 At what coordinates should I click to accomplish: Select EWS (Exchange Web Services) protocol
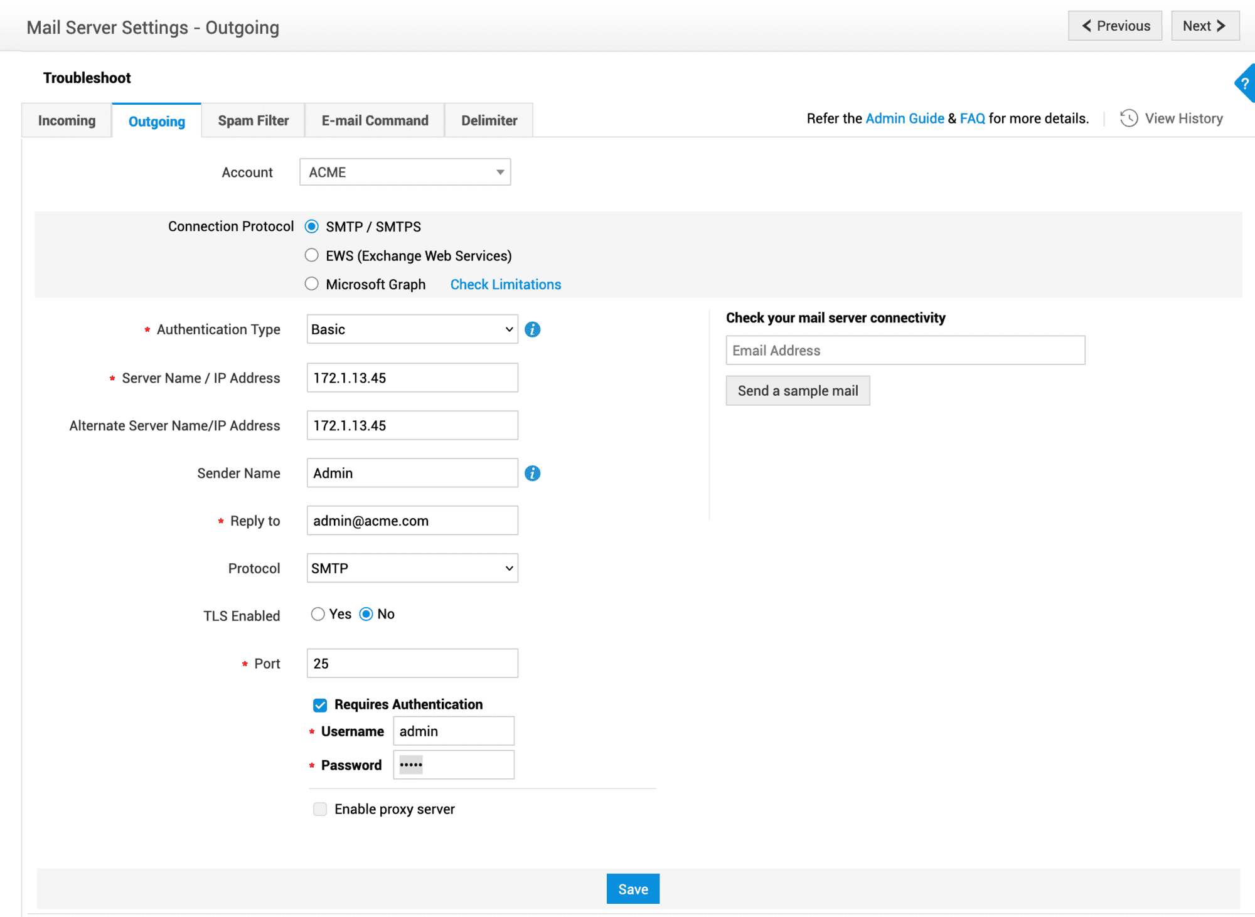pyautogui.click(x=311, y=255)
